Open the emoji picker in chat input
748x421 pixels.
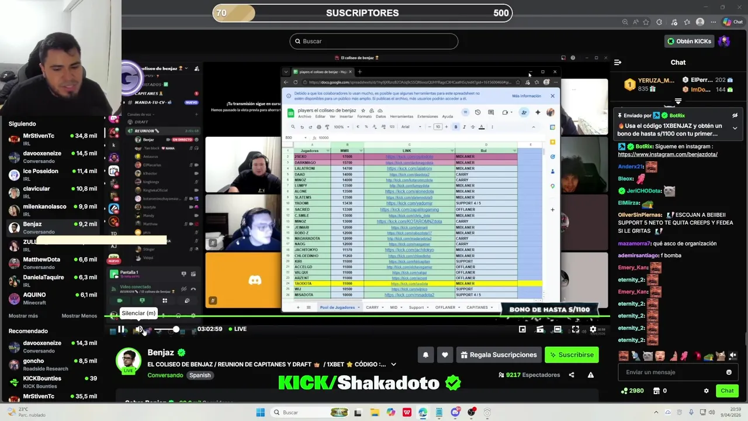(729, 372)
